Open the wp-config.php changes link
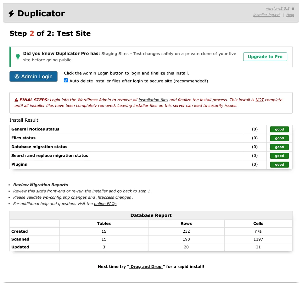Viewport: 302px width, 283px height. tap(65, 197)
